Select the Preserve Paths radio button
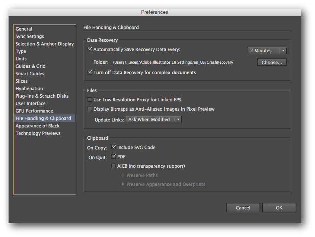This screenshot has width=315, height=237. pos(123,175)
